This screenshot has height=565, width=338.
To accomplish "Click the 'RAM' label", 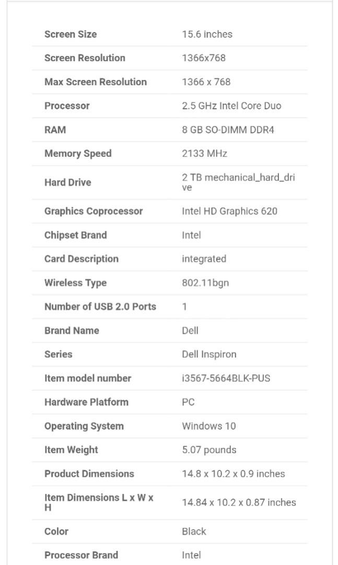I will pos(55,130).
